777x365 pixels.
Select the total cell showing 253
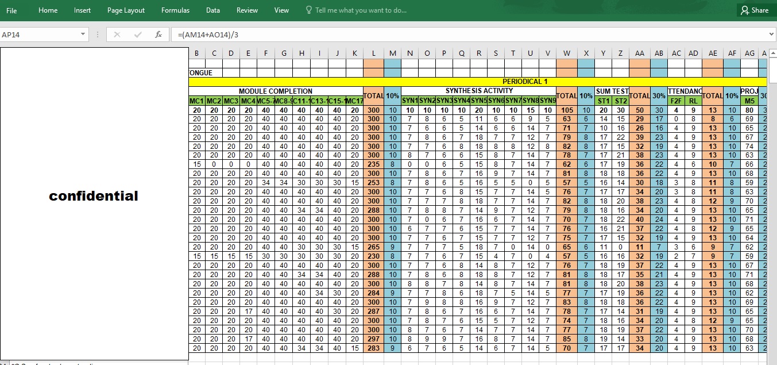(373, 183)
